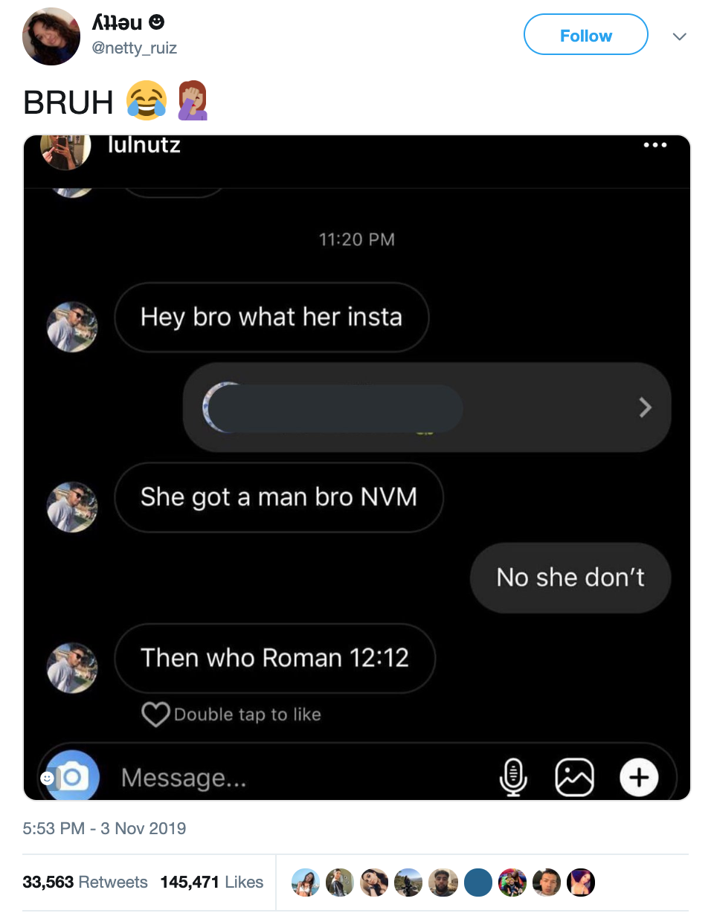
Task: Click the Follow button
Action: coord(586,35)
